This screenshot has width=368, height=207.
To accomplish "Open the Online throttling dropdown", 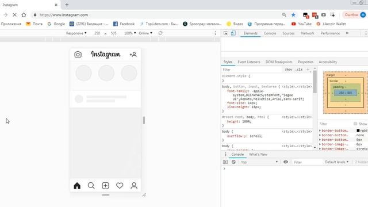I will tap(145, 33).
